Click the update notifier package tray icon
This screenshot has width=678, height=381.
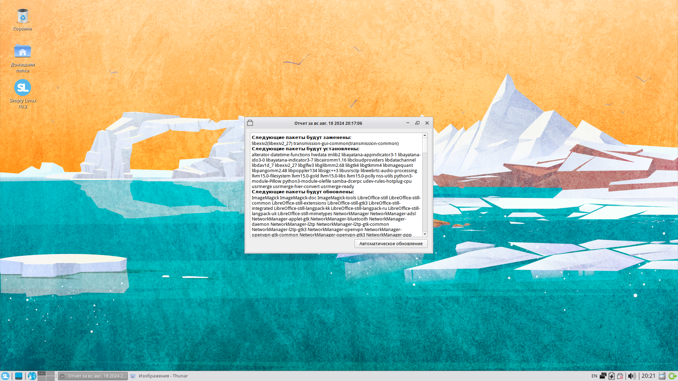click(620, 376)
